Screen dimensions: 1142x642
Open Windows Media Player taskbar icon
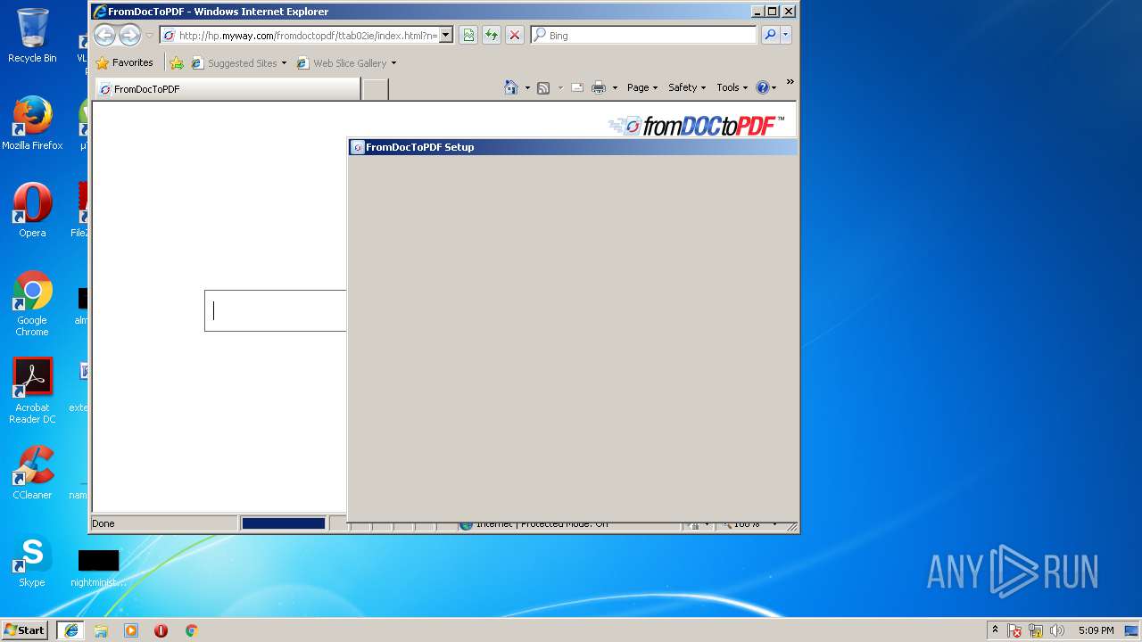pyautogui.click(x=131, y=630)
